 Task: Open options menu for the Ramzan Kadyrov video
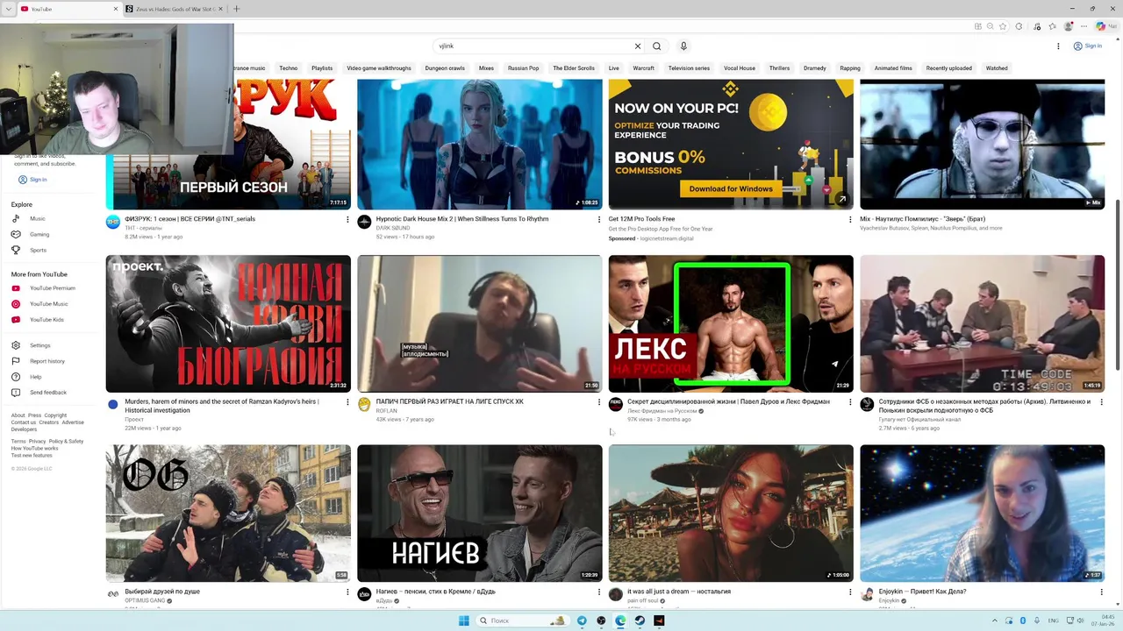(347, 402)
